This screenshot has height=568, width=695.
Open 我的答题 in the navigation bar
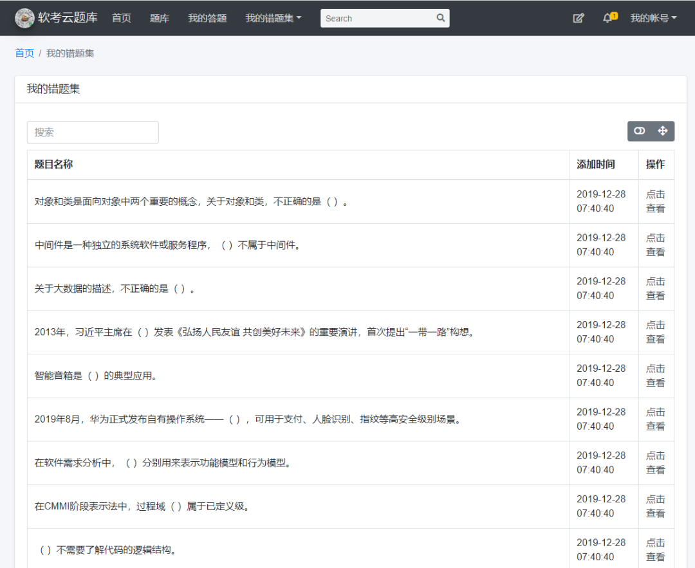[207, 18]
